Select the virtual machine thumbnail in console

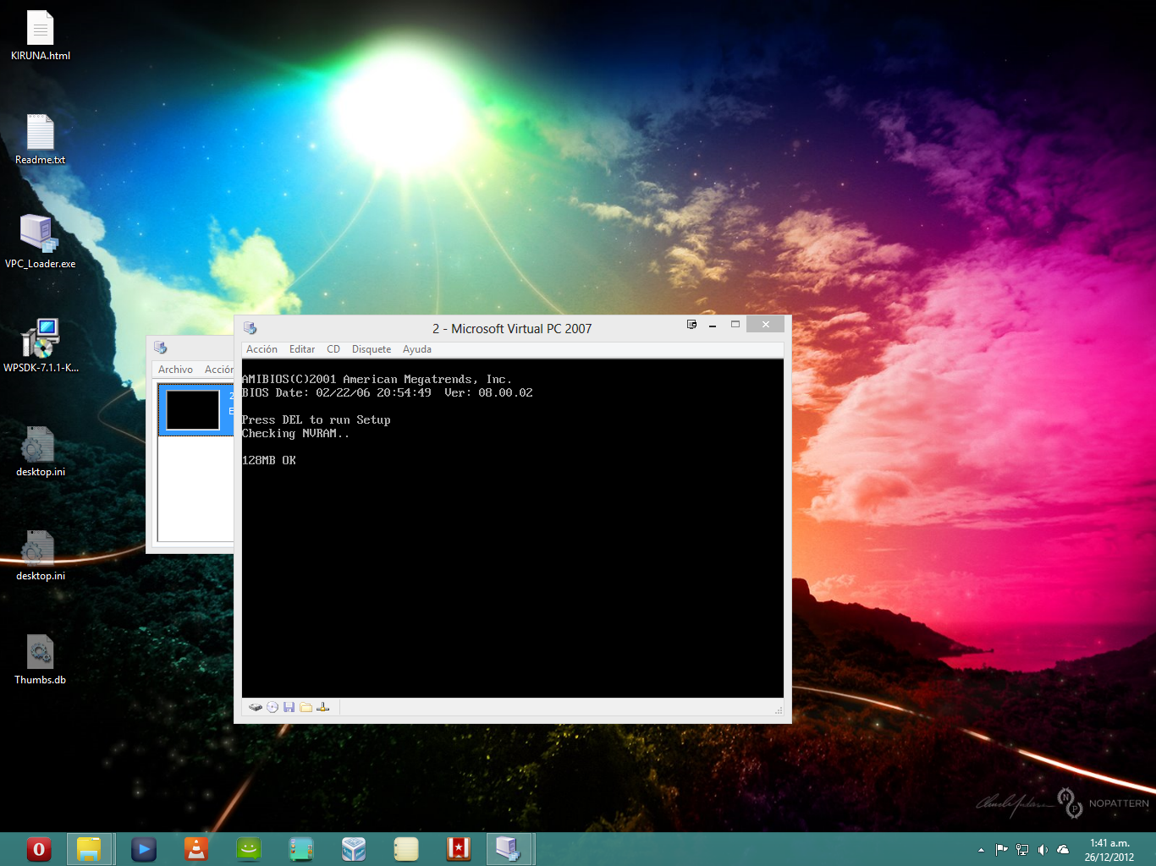[x=193, y=410]
